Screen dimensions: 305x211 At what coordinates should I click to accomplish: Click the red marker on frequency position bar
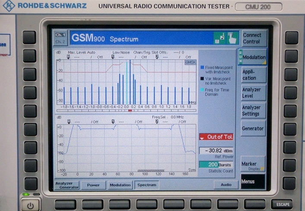130,111
